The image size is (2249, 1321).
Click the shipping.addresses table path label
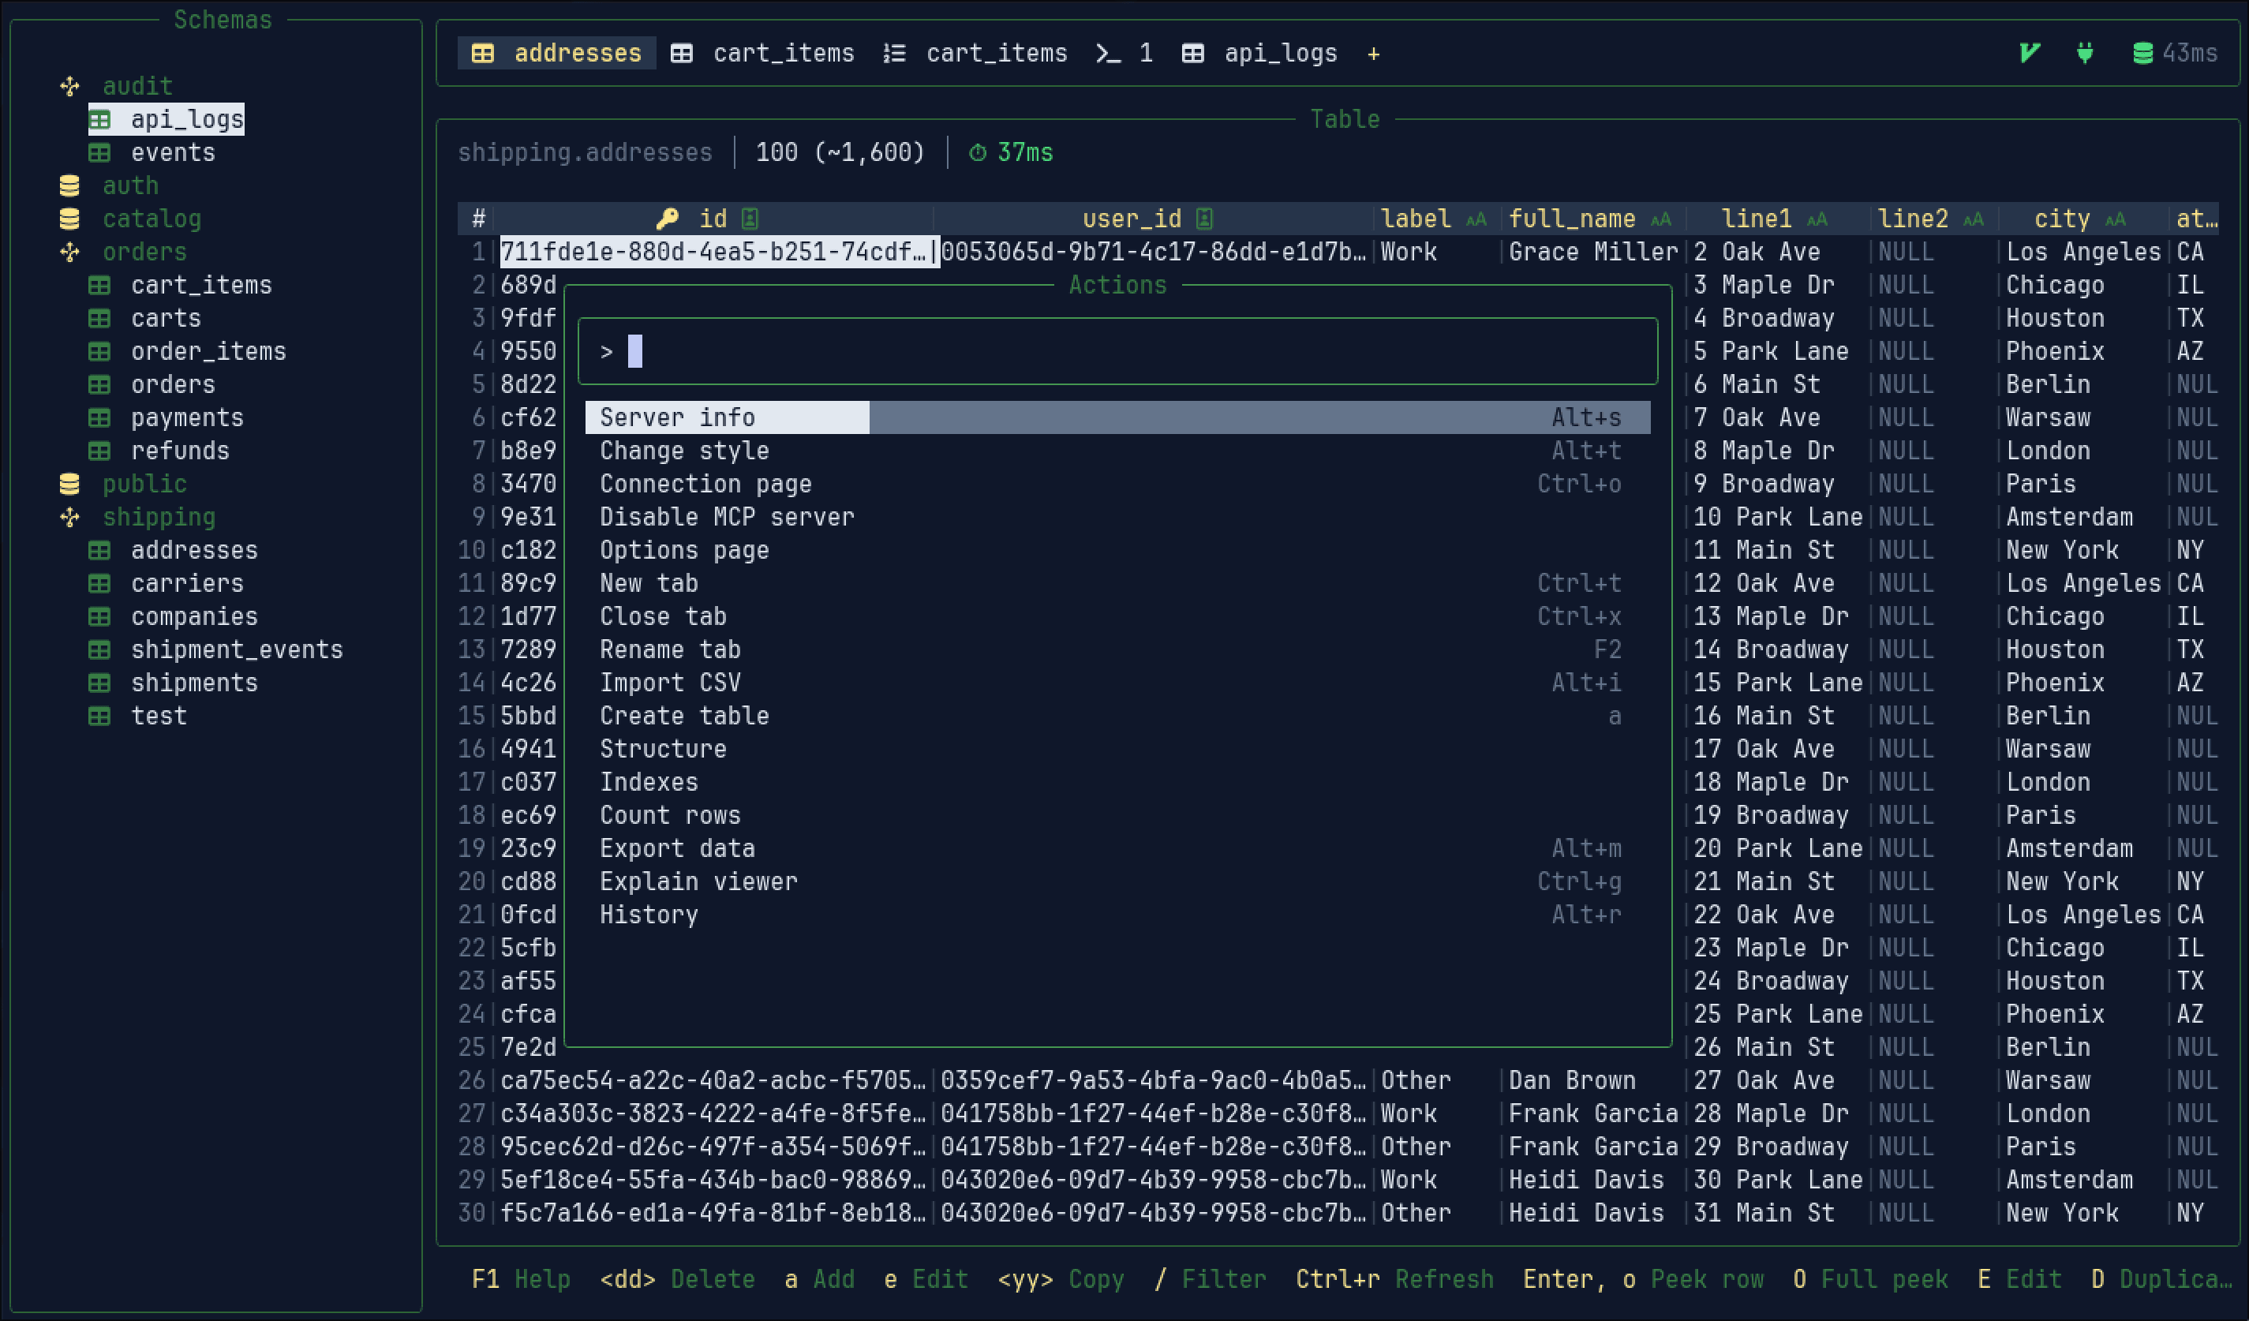(x=586, y=152)
